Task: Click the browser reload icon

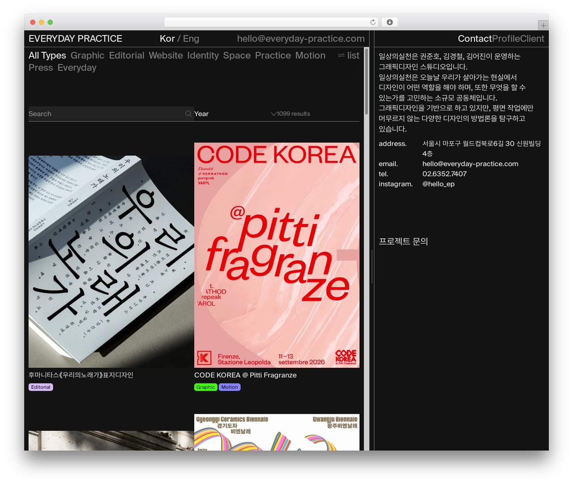Action: (x=373, y=22)
